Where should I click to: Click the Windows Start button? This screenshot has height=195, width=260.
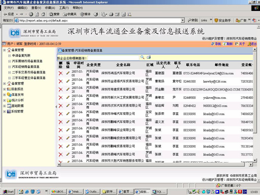tap(8, 191)
